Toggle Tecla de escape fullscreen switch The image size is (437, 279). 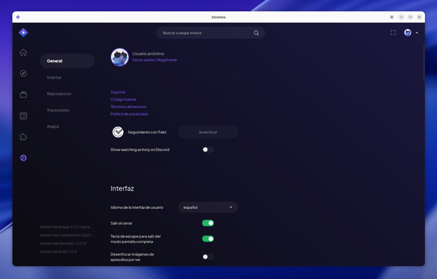coord(208,239)
